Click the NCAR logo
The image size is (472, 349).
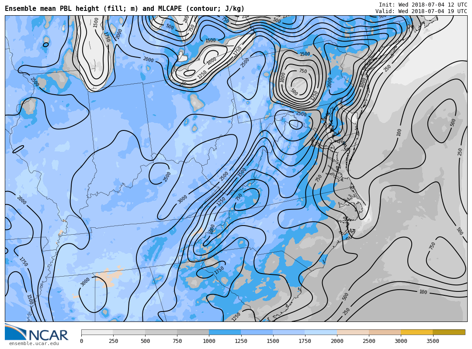[36, 332]
